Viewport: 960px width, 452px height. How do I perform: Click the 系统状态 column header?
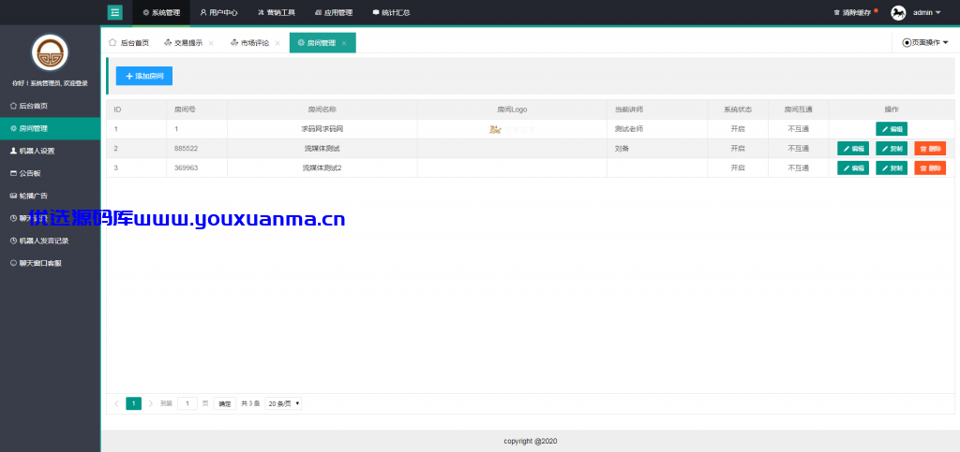click(x=738, y=109)
